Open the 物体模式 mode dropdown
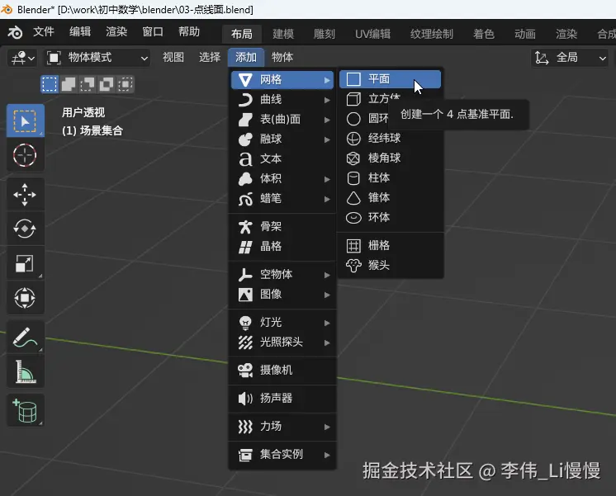Screen dimensions: 616x496 (x=97, y=58)
